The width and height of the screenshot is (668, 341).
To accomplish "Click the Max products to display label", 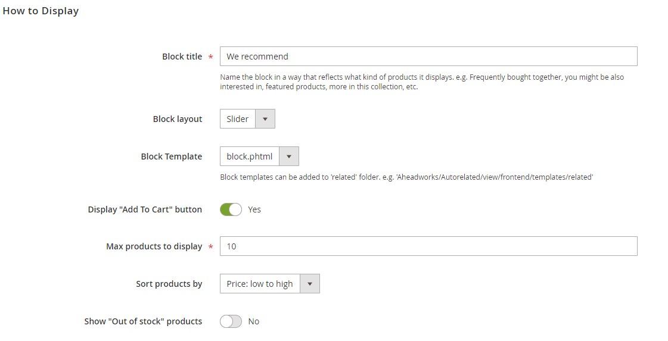I will 154,246.
